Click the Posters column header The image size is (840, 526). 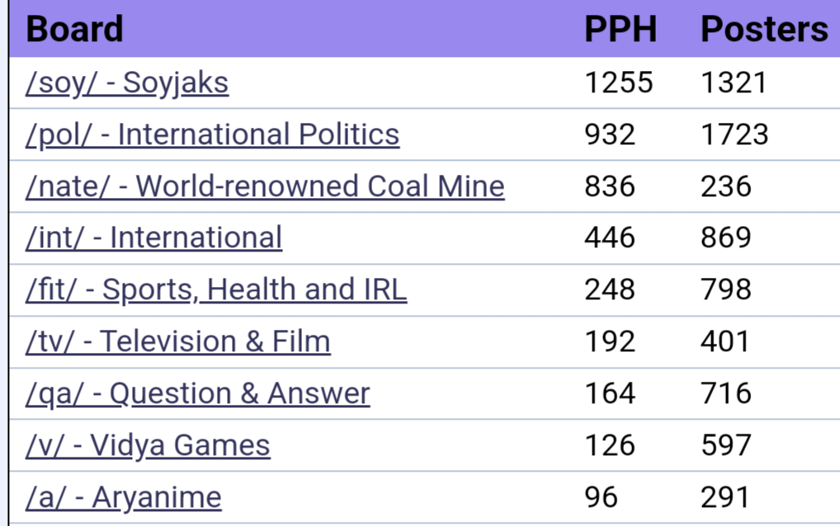[x=764, y=28]
